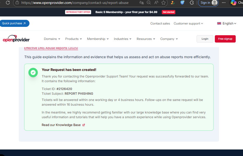This screenshot has height=156, width=243.
Task: Click the INTRODUCTORY OFFER badge
Action: (x=78, y=12)
